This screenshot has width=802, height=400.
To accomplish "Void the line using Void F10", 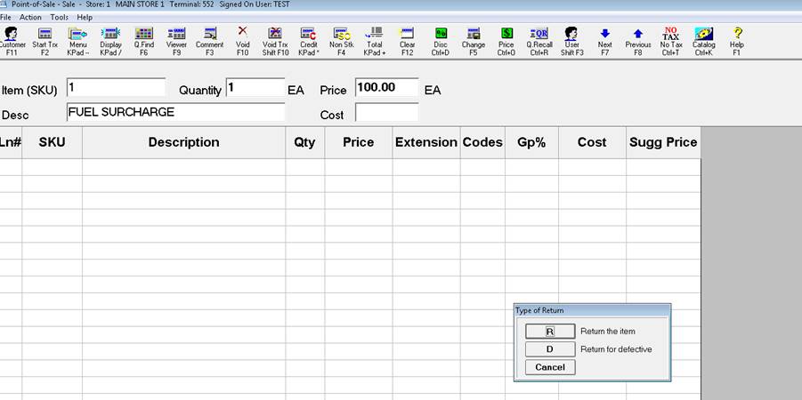I will 242,40.
